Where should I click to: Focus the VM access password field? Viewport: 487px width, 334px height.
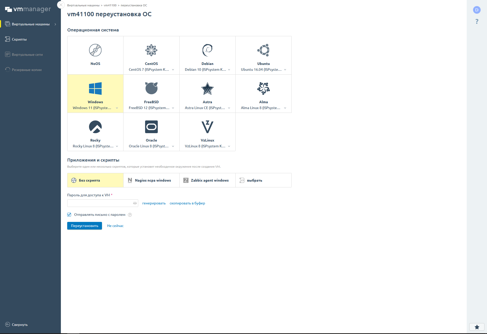103,203
